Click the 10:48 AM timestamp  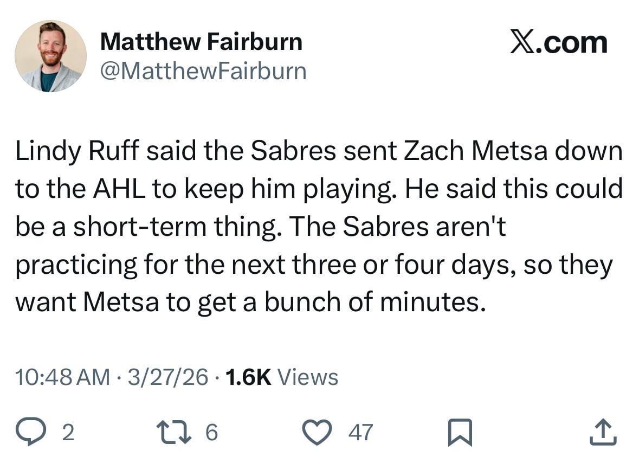point(63,377)
